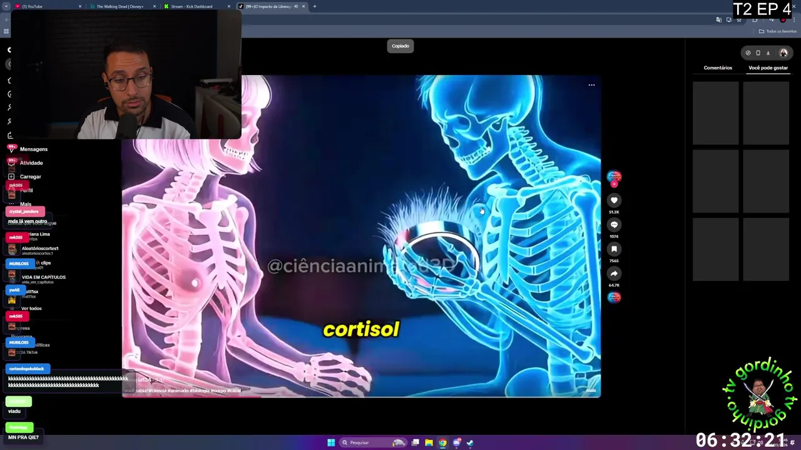Like the video with the heart icon
Viewport: 801px width, 450px height.
614,200
